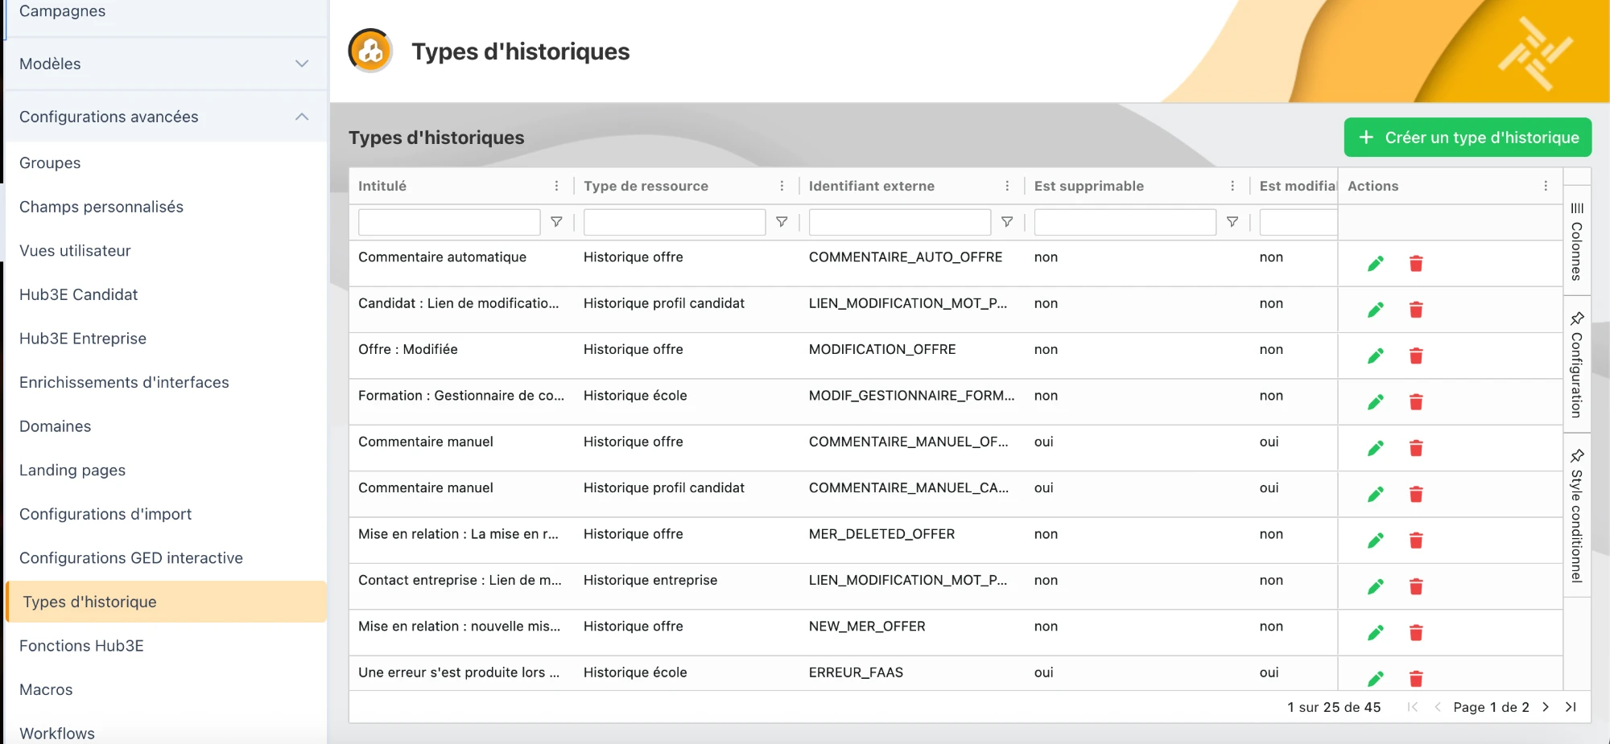1610x744 pixels.
Task: Open Est supprimable column menu
Action: tap(1232, 186)
